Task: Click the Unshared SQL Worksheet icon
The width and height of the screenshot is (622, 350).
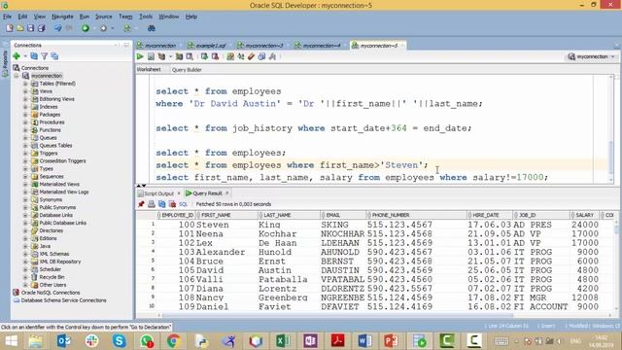Action: coord(230,56)
